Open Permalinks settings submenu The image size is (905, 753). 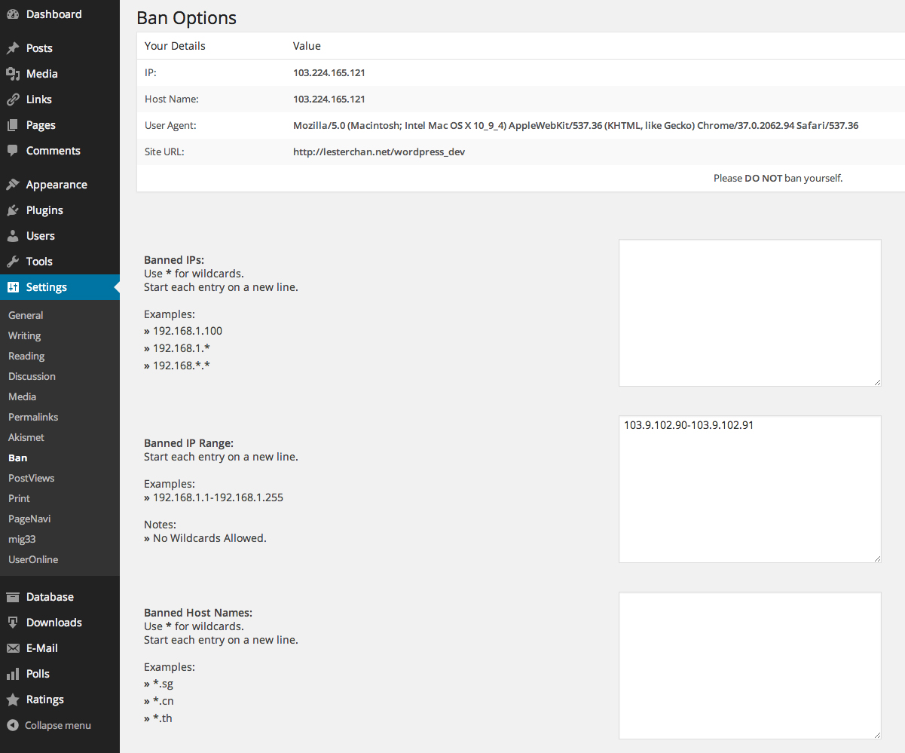[x=33, y=417]
